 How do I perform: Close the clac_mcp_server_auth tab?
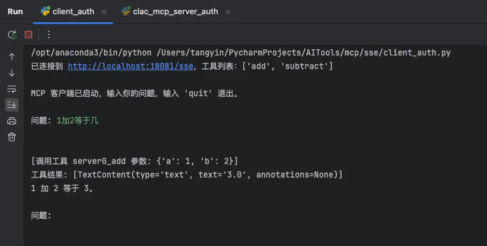pyautogui.click(x=228, y=12)
